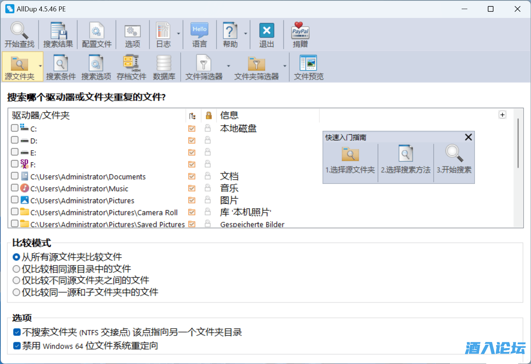Viewport: 531px width, 364px height.
Task: Click the 开始查找 start search icon
Action: [19, 35]
